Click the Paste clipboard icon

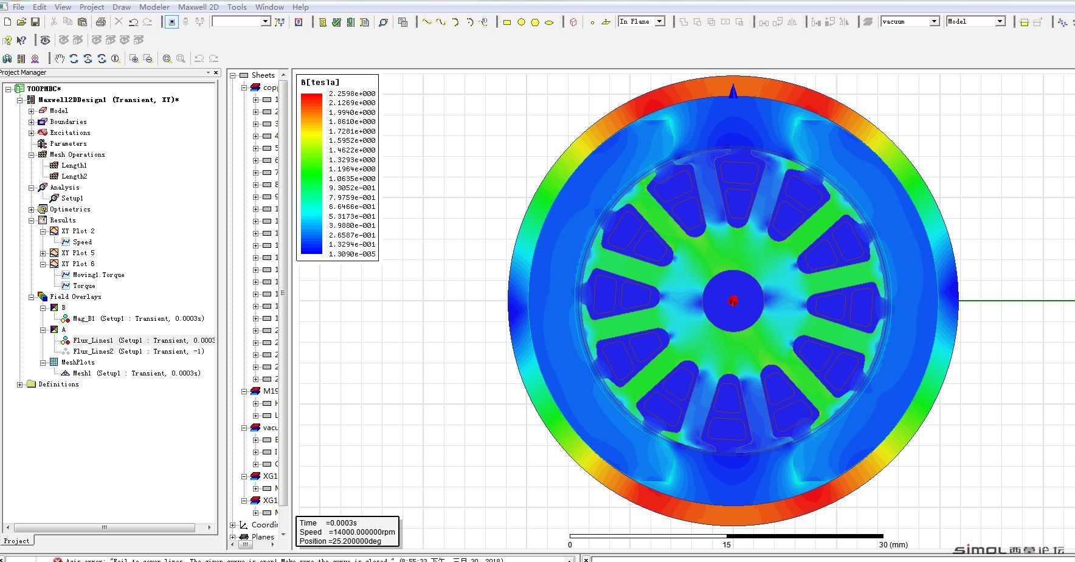82,22
